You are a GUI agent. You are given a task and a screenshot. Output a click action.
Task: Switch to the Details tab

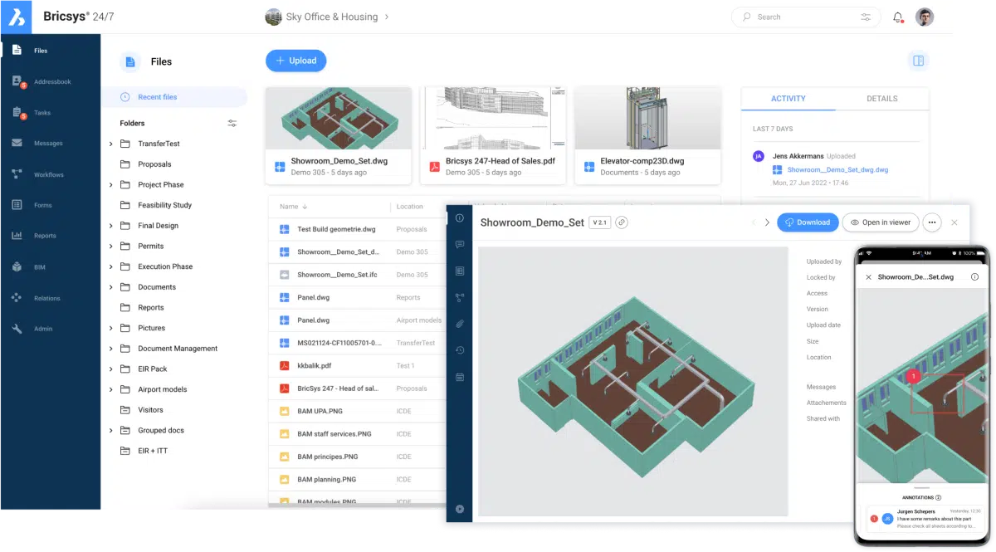(x=881, y=99)
